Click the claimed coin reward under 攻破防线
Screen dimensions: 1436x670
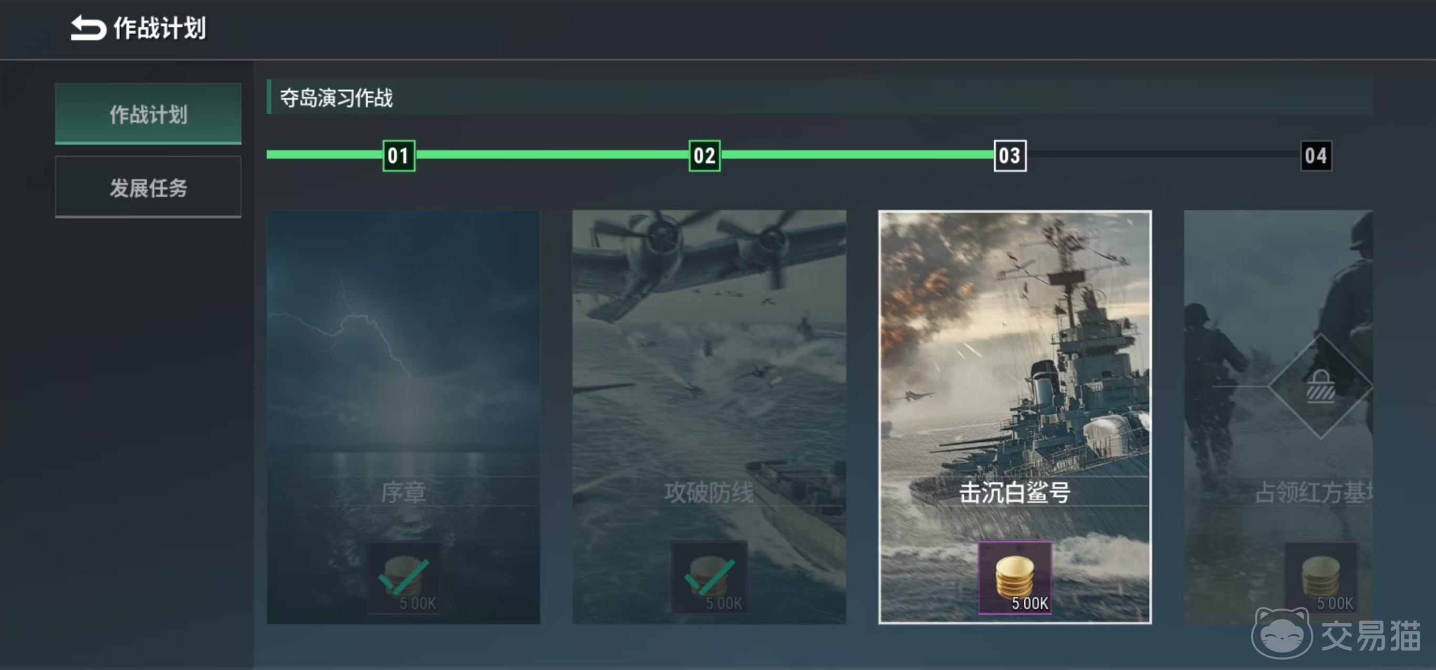coord(709,578)
